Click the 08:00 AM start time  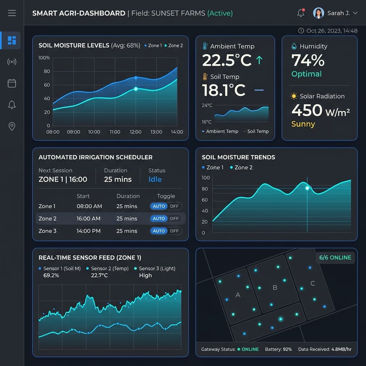tap(89, 206)
